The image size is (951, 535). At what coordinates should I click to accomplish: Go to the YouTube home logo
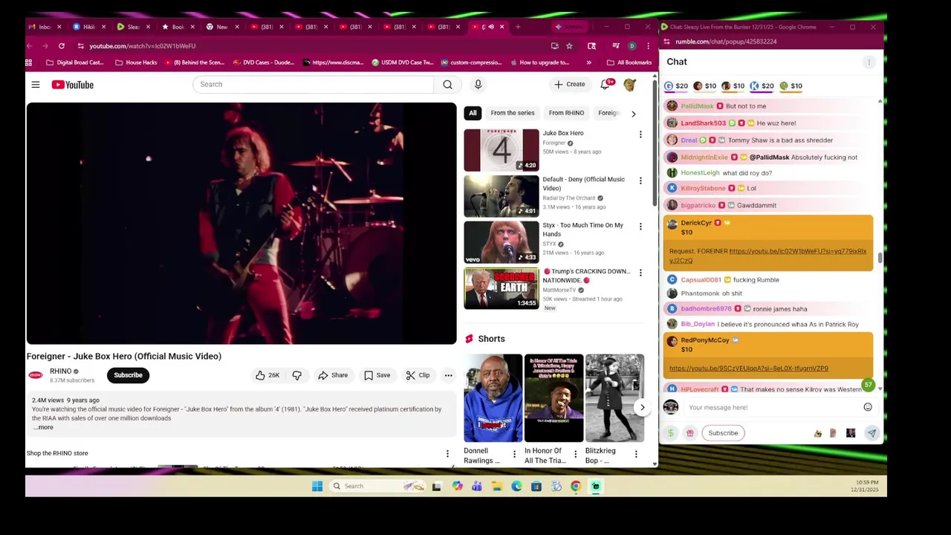[x=73, y=85]
